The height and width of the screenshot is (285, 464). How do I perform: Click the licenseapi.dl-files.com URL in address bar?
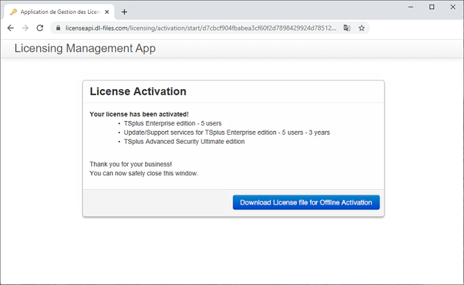click(x=199, y=28)
